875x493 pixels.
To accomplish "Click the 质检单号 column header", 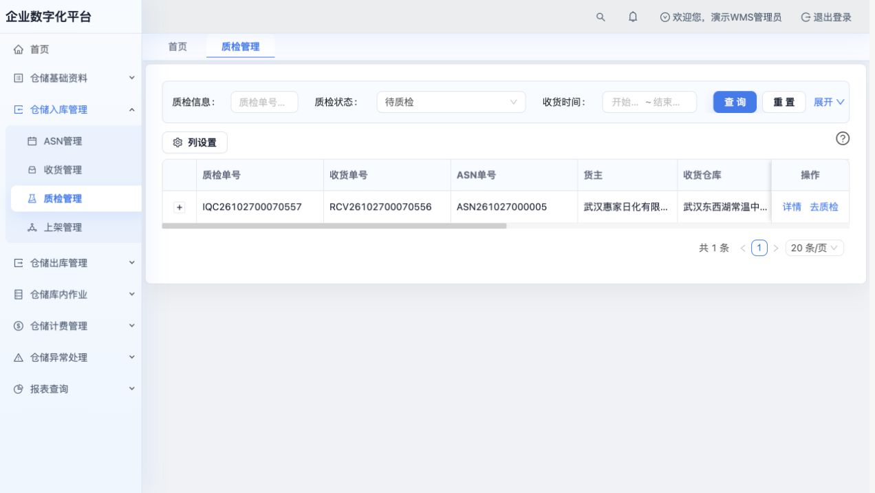I will click(260, 175).
